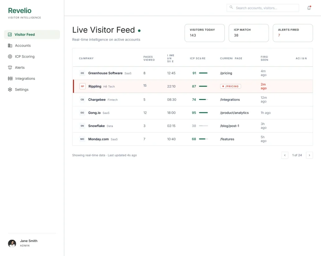This screenshot has height=256, width=321.
Task: Click Jane Smith's profile avatar
Action: 12,243
